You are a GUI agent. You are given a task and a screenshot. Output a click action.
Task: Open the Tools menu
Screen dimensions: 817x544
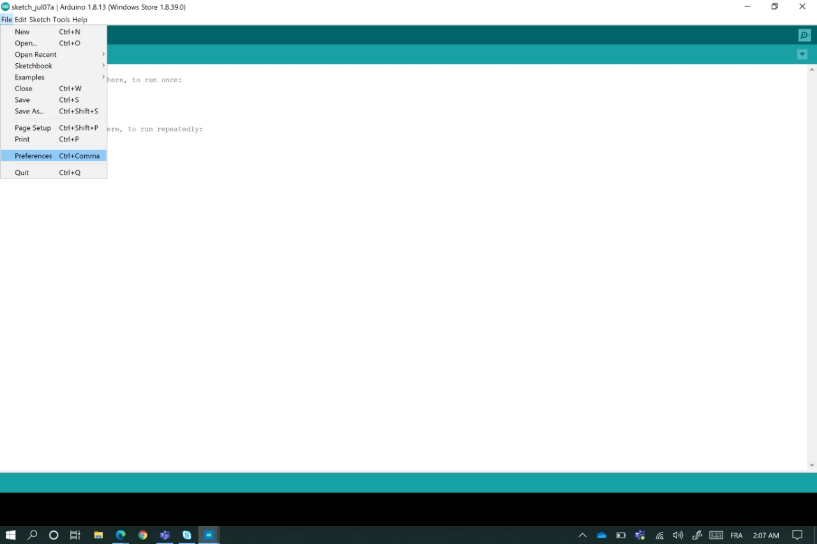[61, 20]
